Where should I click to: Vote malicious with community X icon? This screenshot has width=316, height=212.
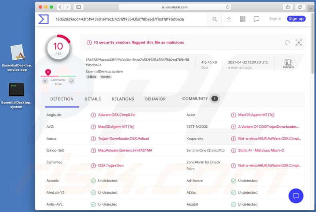(45, 81)
